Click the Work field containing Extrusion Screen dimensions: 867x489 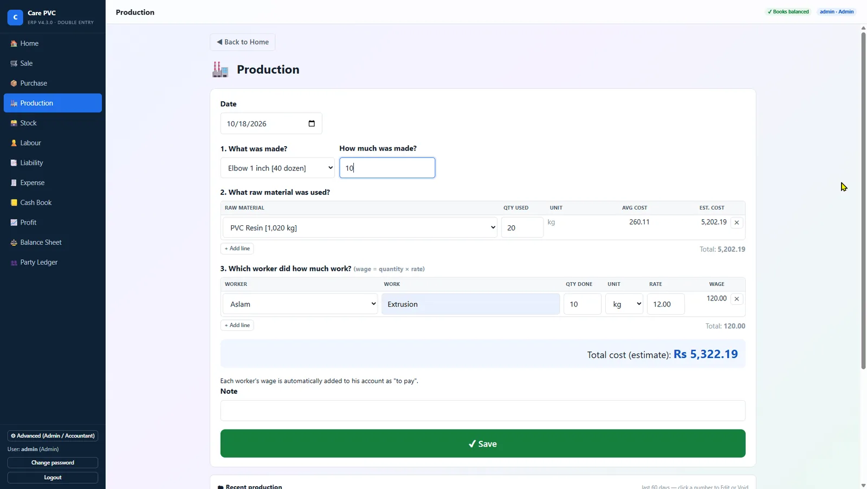[470, 304]
